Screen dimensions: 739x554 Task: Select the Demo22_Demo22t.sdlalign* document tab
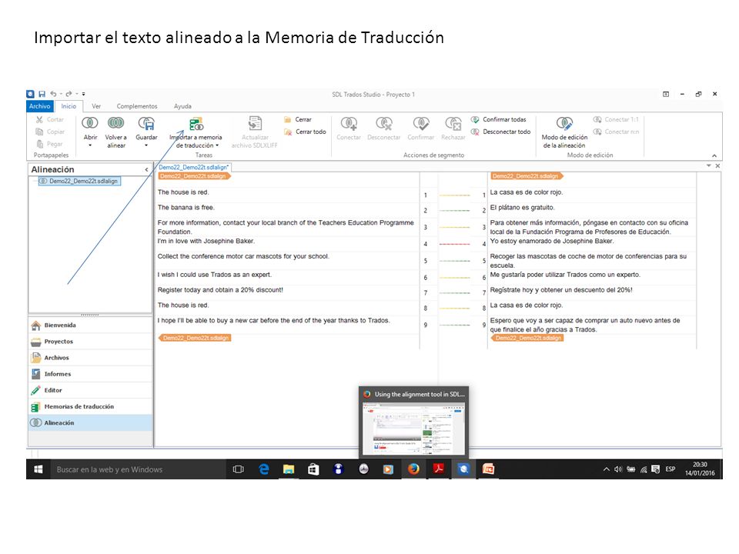pyautogui.click(x=193, y=167)
